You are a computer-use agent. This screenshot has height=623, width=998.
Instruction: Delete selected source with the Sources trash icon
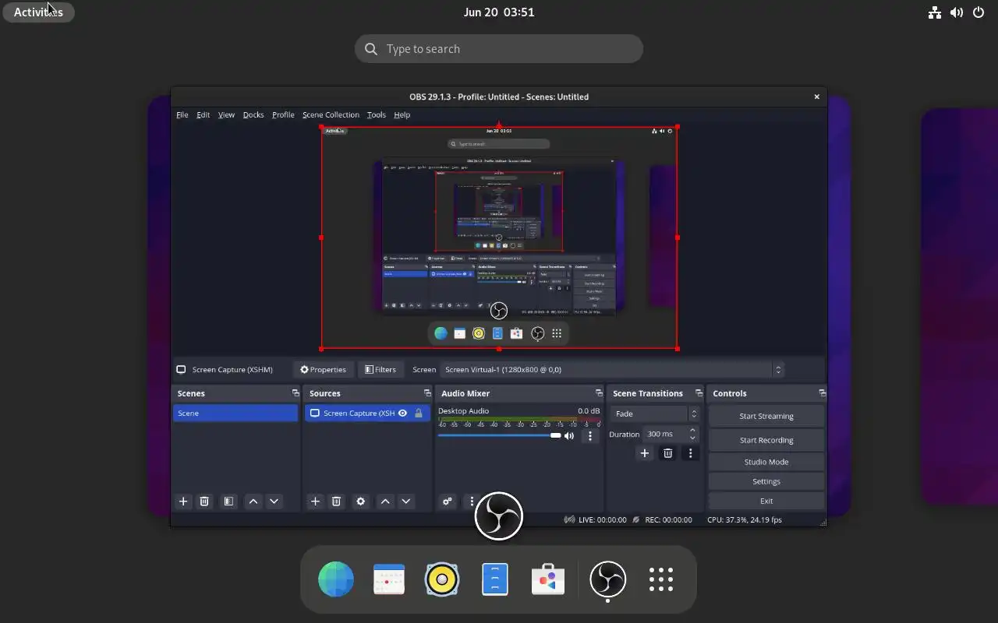pyautogui.click(x=336, y=502)
